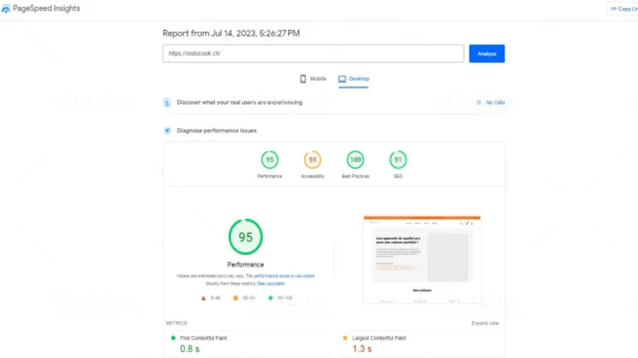638x358 pixels.
Task: Select "Discover what your real users are experiencing"
Action: [x=240, y=102]
